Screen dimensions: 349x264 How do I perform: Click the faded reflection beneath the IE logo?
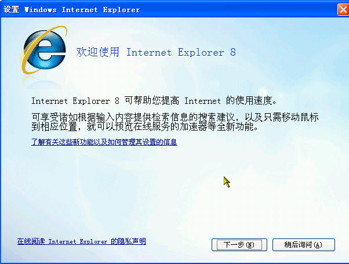42,82
